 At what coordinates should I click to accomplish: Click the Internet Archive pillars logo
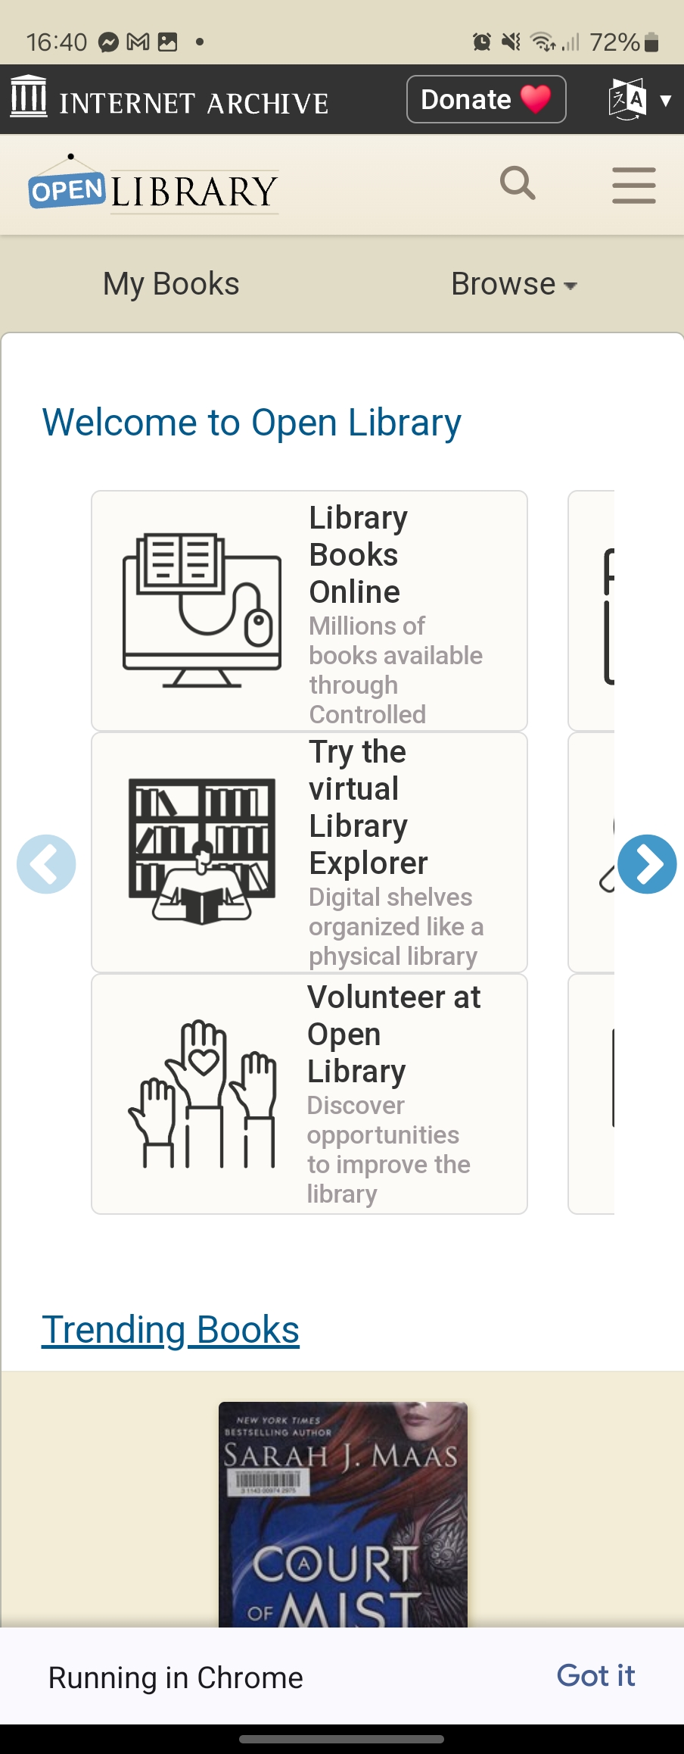coord(29,97)
